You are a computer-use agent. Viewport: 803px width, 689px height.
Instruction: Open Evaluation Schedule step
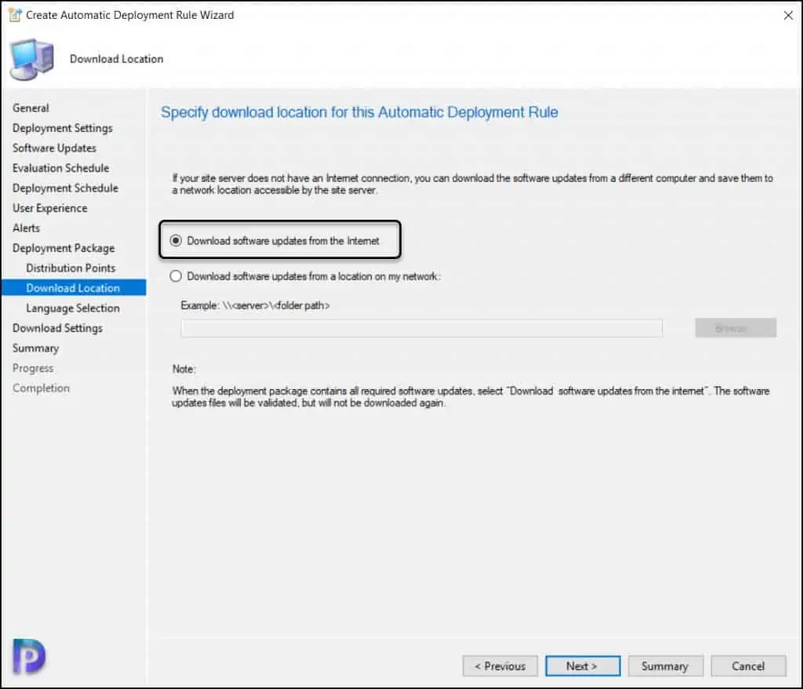click(x=60, y=168)
